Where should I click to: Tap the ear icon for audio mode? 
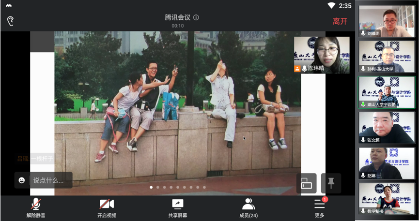tap(10, 21)
